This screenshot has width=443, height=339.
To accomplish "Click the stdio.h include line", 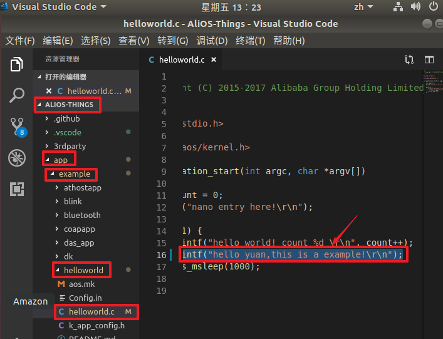I will [x=203, y=124].
